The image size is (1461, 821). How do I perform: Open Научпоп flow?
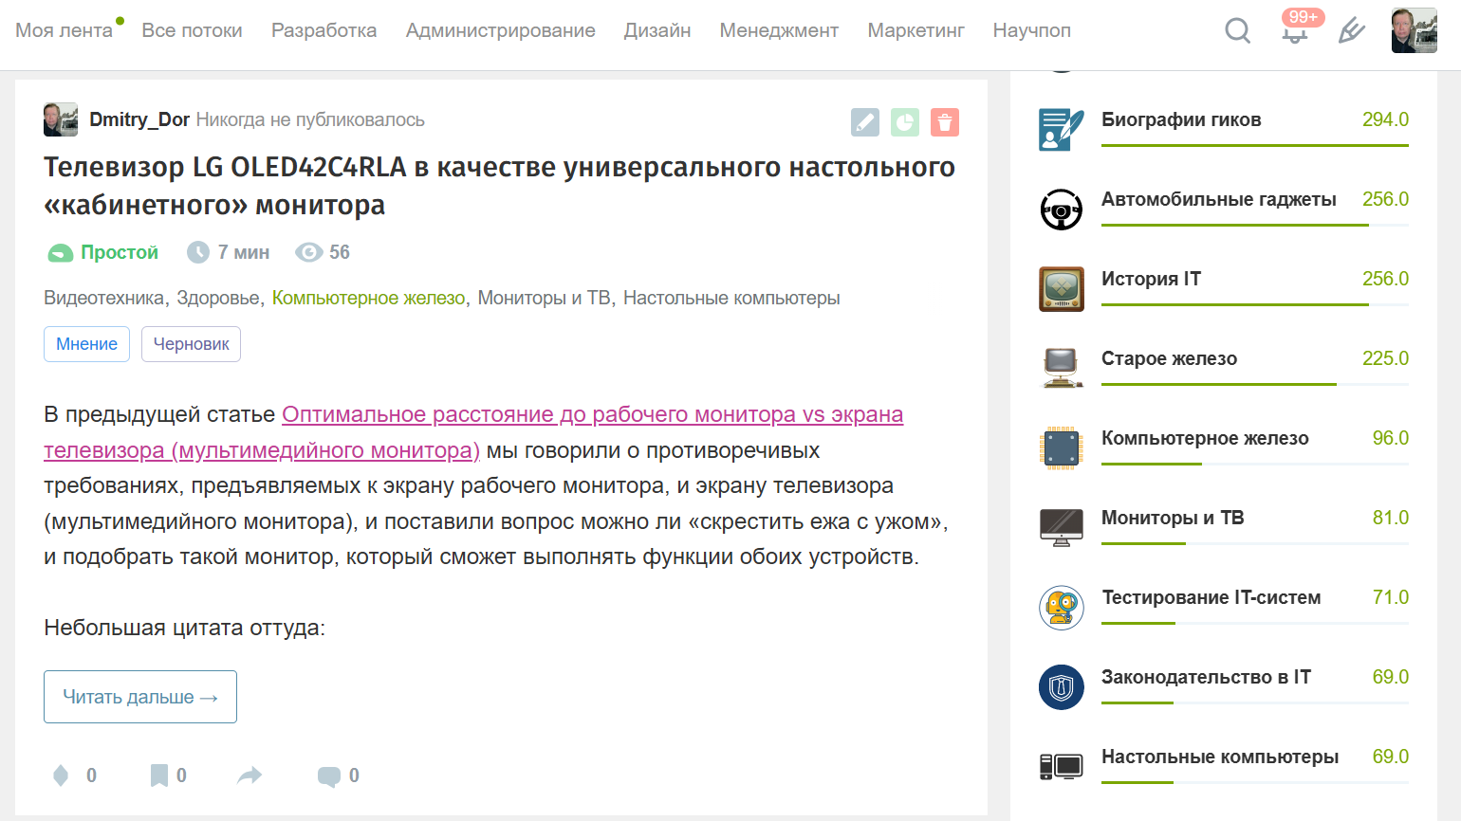[x=1031, y=30]
